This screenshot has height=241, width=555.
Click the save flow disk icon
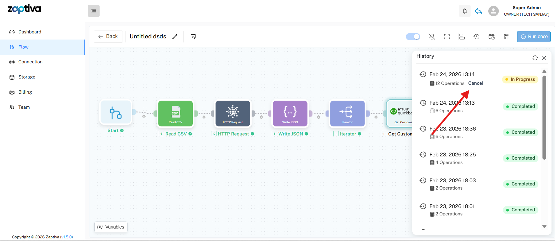[x=507, y=37]
